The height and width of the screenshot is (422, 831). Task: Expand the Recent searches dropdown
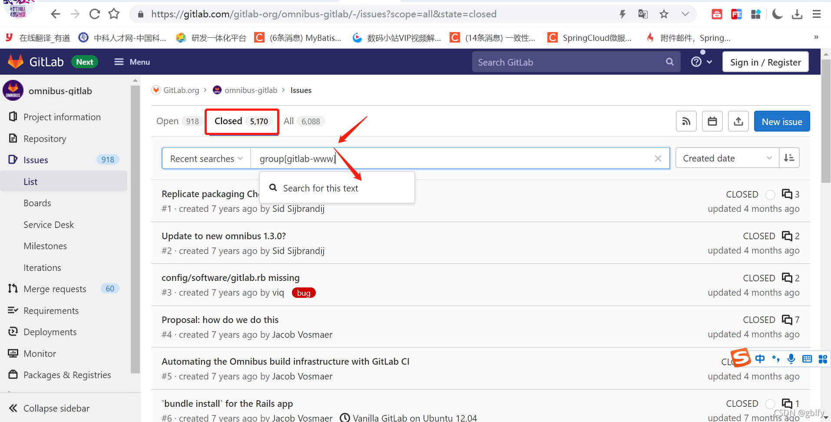pos(206,158)
